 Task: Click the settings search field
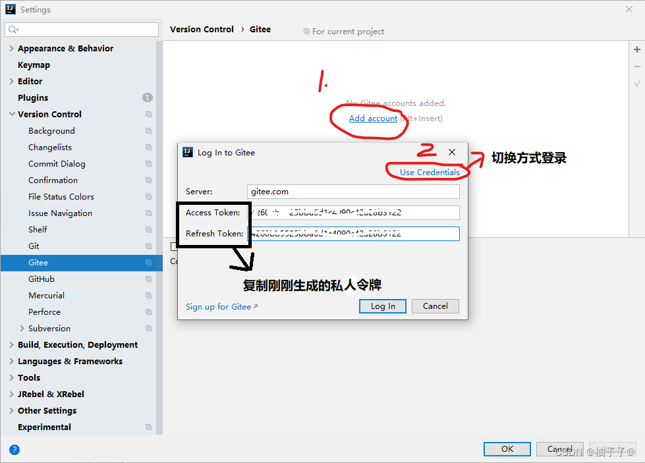(82, 30)
